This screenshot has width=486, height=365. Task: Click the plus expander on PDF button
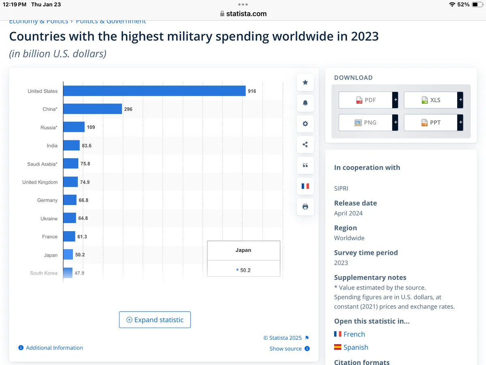[395, 100]
